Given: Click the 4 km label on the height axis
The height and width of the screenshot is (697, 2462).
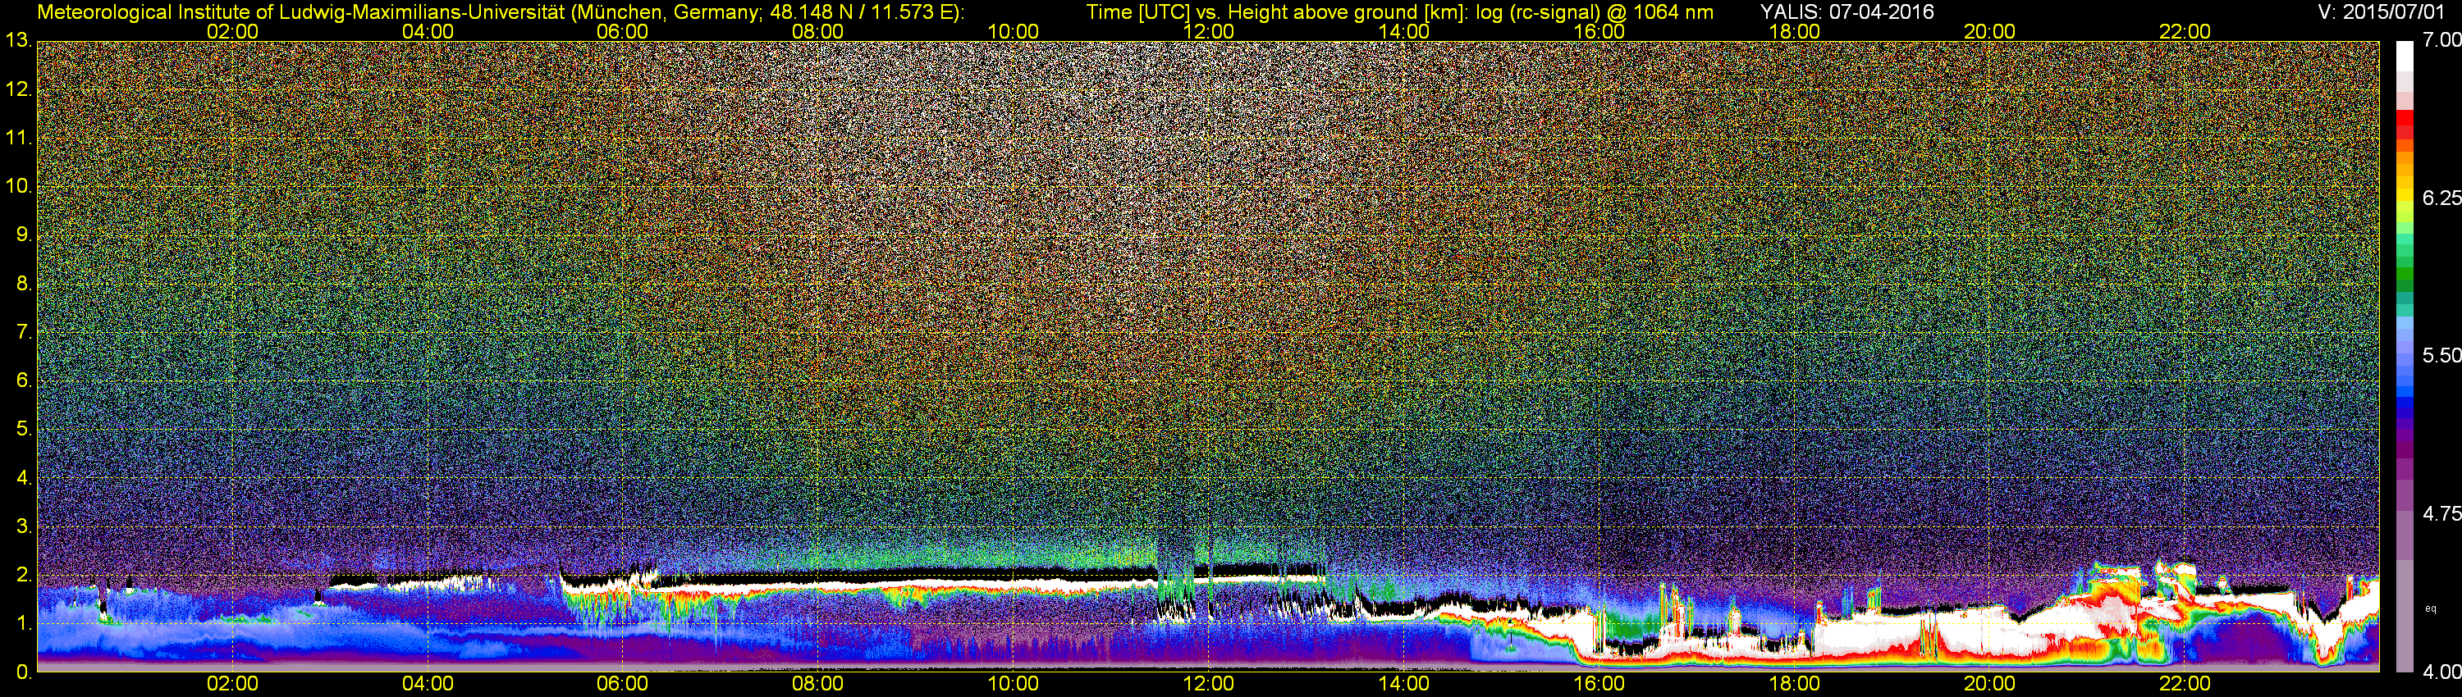Looking at the screenshot, I should pos(23,477).
